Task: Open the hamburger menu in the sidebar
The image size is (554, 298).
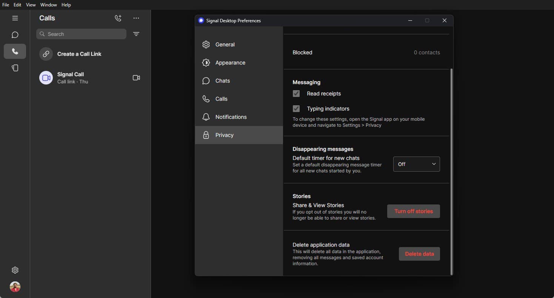Action: point(15,18)
